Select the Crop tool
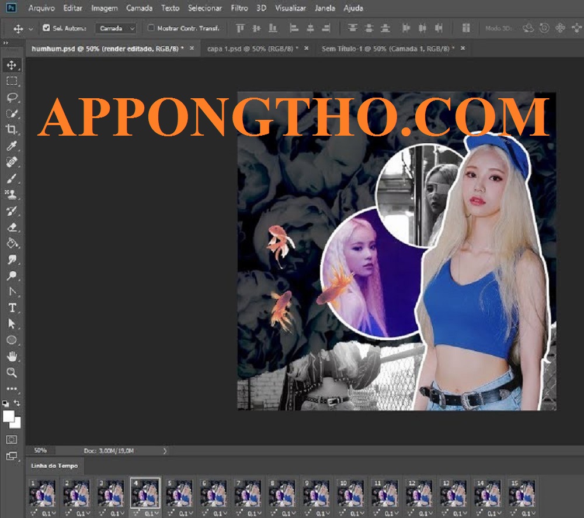Viewport: 584px width, 518px height. (12, 130)
